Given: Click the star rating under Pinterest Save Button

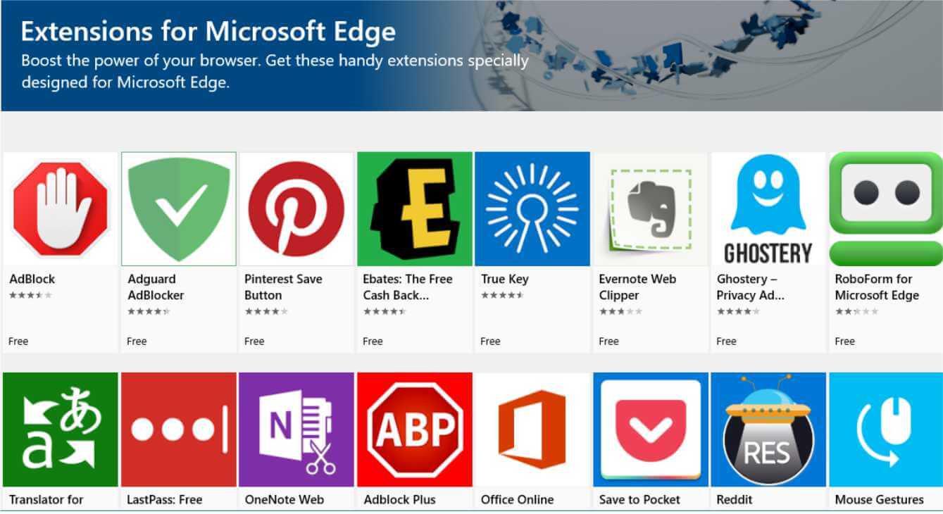Looking at the screenshot, I should [x=266, y=311].
